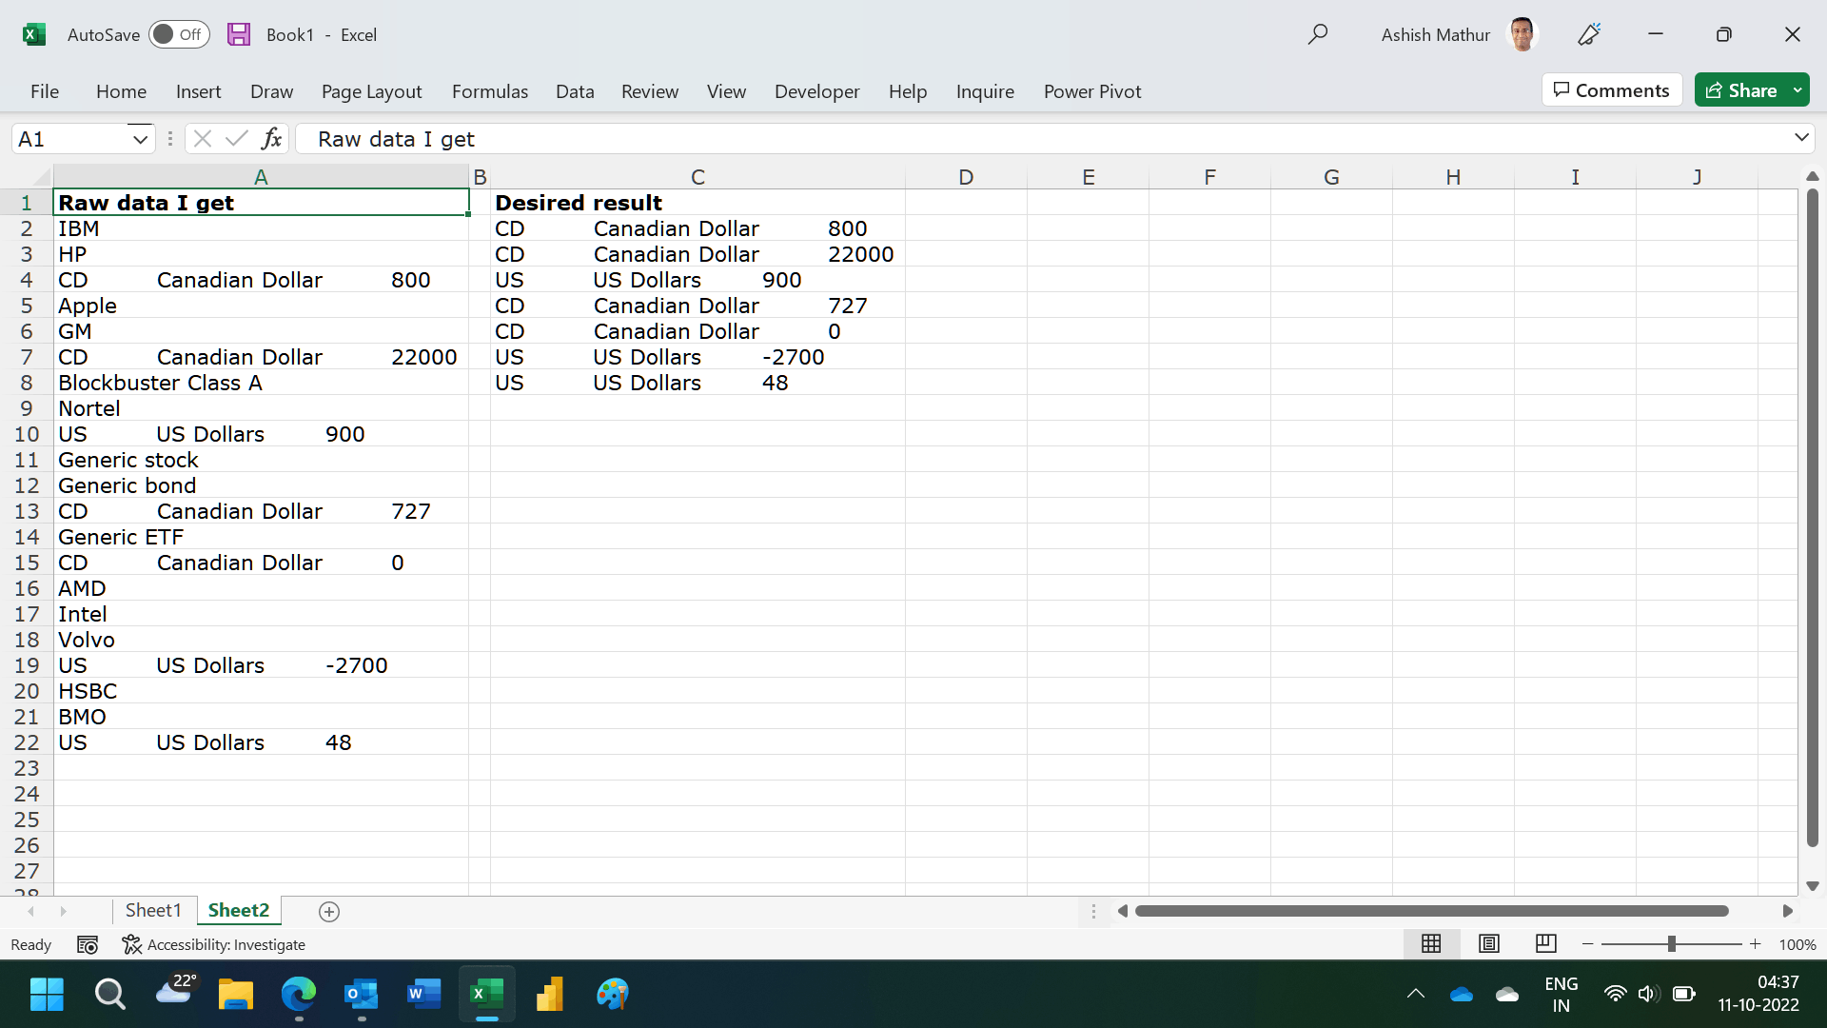The width and height of the screenshot is (1827, 1028).
Task: Toggle the AutoSave switch
Action: (x=179, y=34)
